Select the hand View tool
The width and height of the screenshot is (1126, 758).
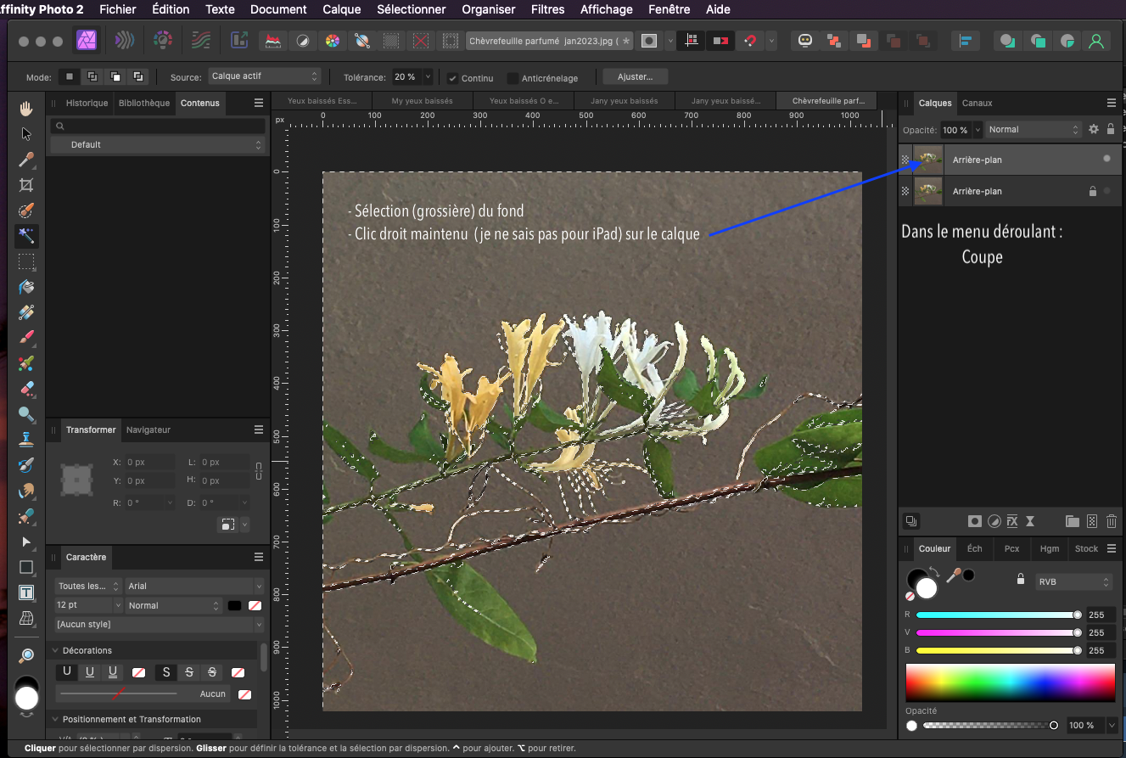point(26,108)
